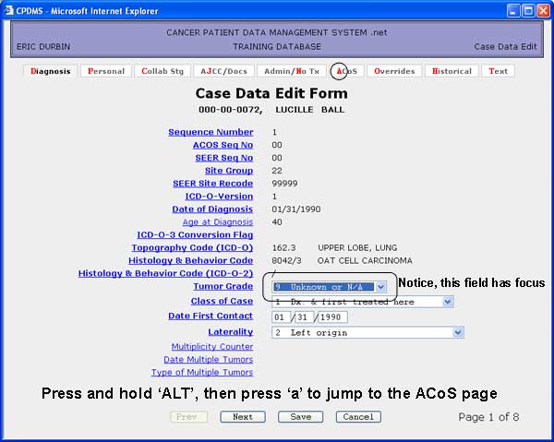Switch to the Personal tab
The image size is (554, 442).
[105, 71]
